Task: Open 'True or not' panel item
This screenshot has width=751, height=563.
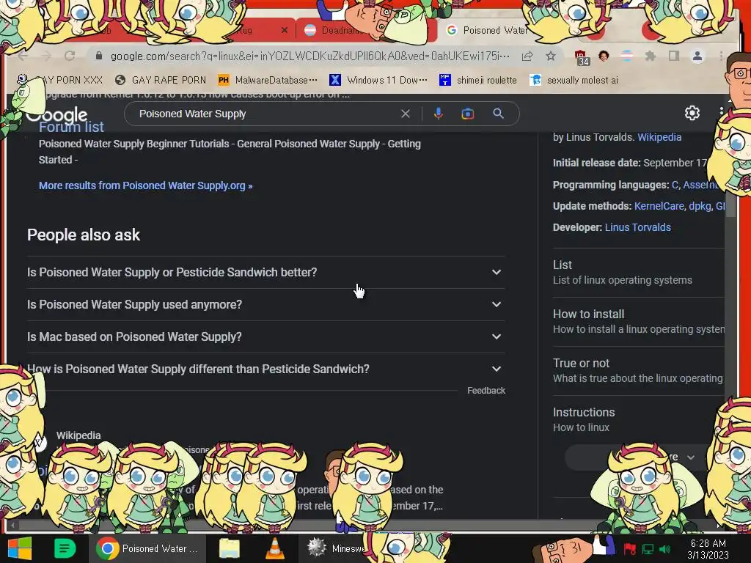Action: 639,370
